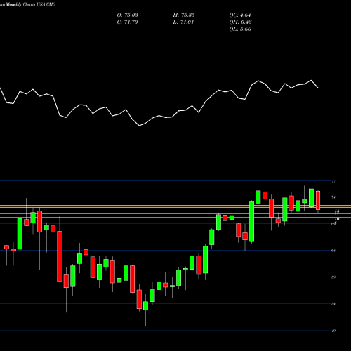Select the 'OC: 4.64' readout
Viewport: 351px width, 351px height.
tap(240, 15)
